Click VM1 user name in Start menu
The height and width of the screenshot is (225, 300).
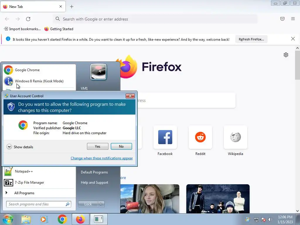pyautogui.click(x=84, y=88)
